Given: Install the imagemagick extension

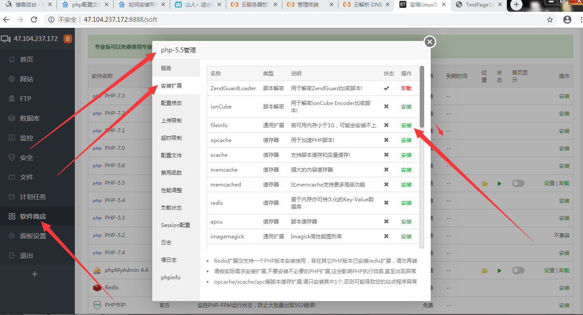Looking at the screenshot, I should (406, 237).
